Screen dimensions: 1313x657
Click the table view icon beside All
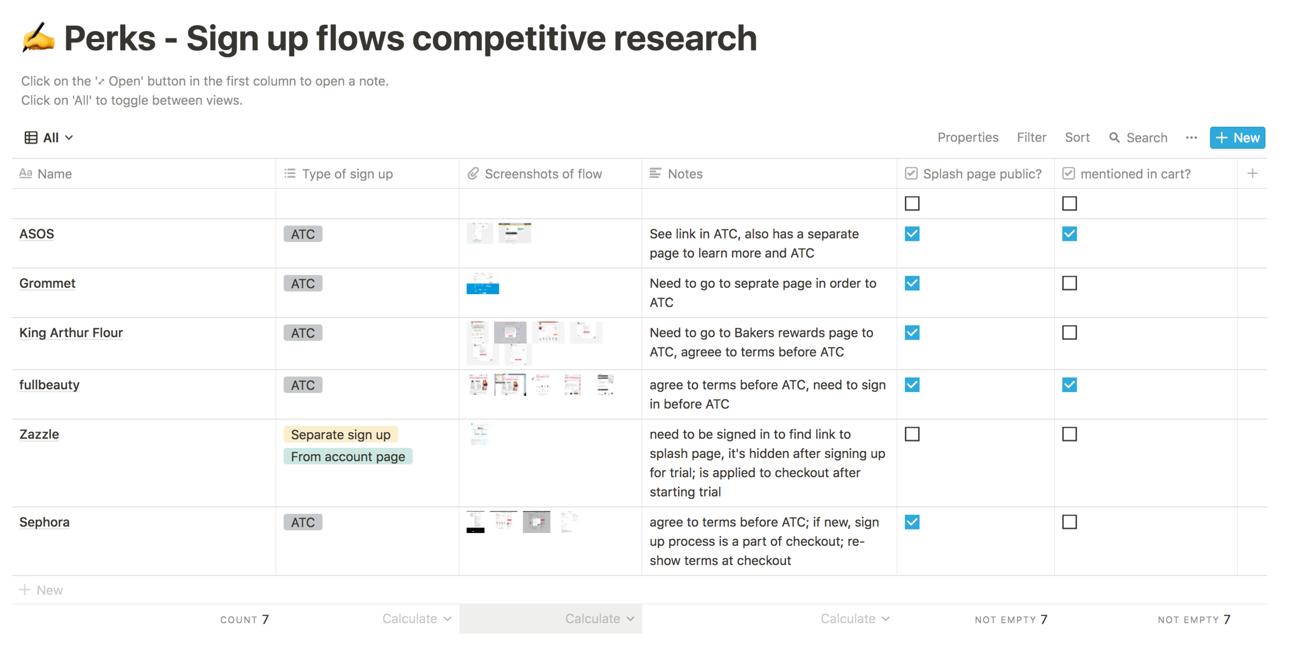[x=31, y=138]
